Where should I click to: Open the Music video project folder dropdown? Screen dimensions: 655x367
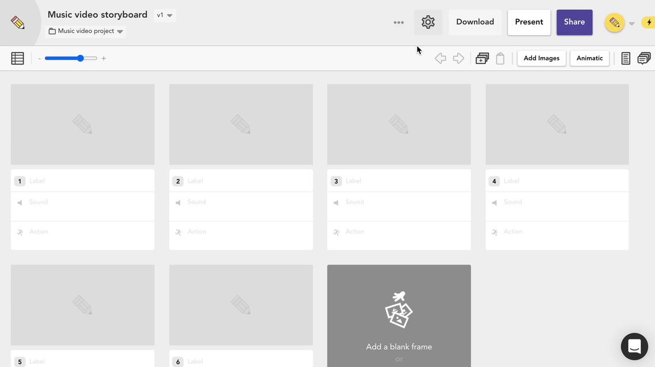click(86, 31)
